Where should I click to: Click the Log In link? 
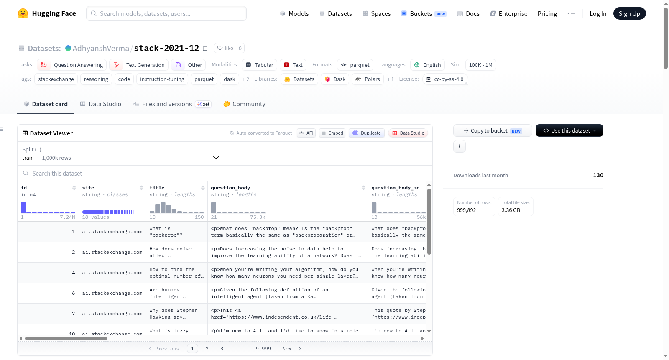pos(598,13)
